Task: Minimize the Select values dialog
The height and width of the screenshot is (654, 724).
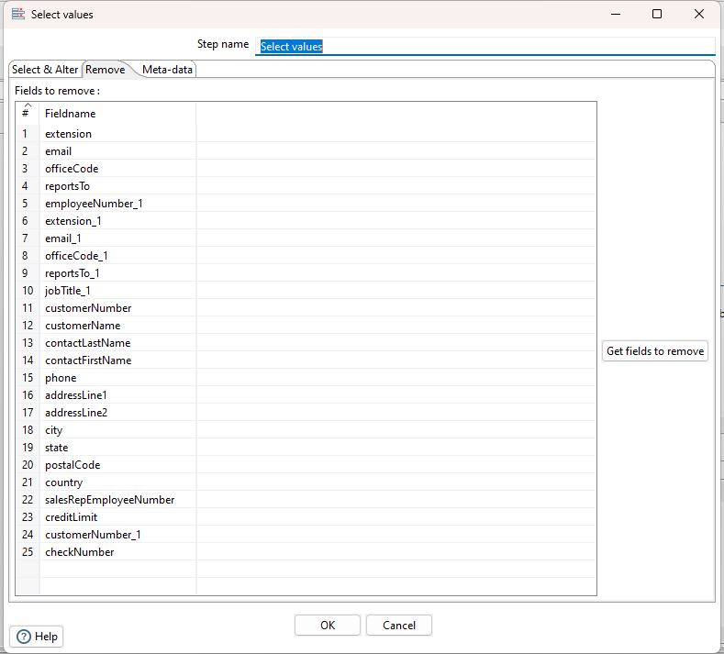Action: tap(615, 14)
